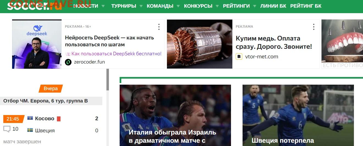Open the КОНКУРСЫ menu item

point(198,6)
